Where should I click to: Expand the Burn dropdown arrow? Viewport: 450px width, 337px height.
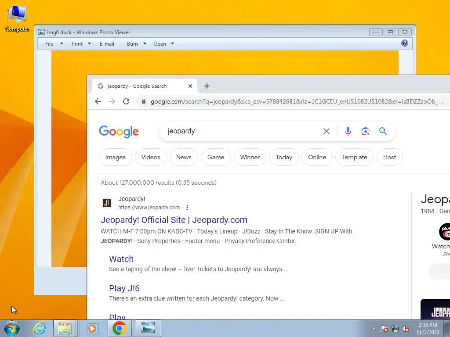click(x=145, y=43)
